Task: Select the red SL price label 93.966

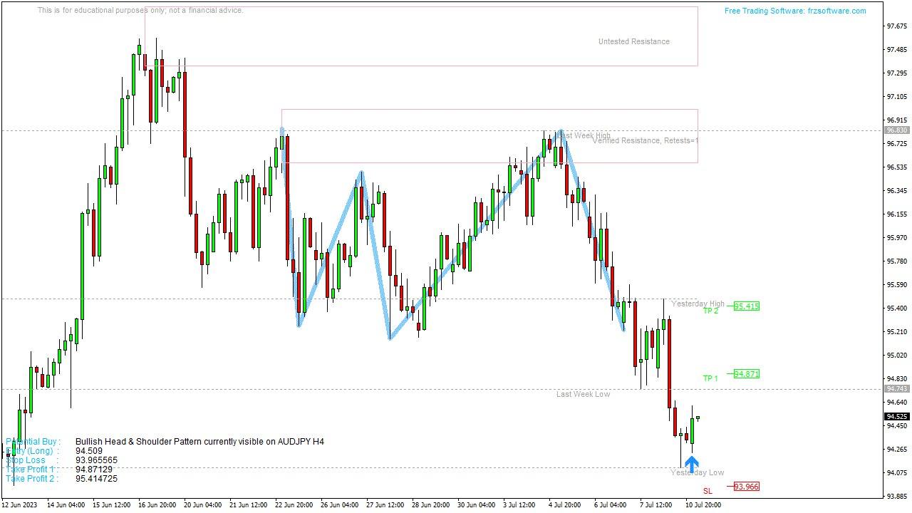Action: click(746, 485)
